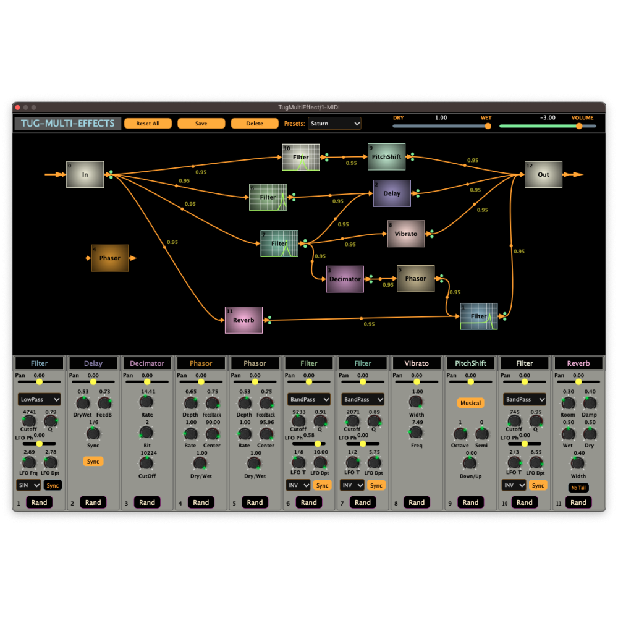Click Rand button in panel 8
This screenshot has height=618, width=618.
click(417, 502)
